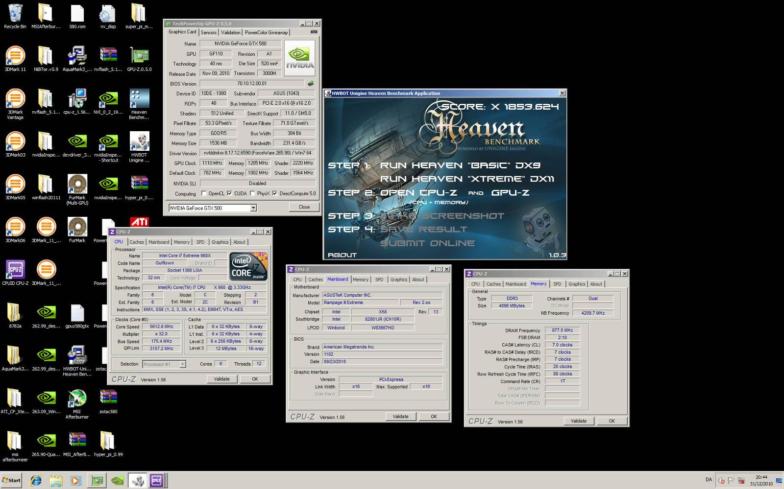784x489 pixels.
Task: Click the GPU-Z Name field GTX 580
Action: pos(240,44)
